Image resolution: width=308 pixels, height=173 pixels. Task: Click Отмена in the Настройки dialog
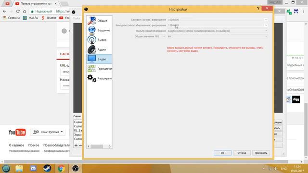[x=242, y=153]
